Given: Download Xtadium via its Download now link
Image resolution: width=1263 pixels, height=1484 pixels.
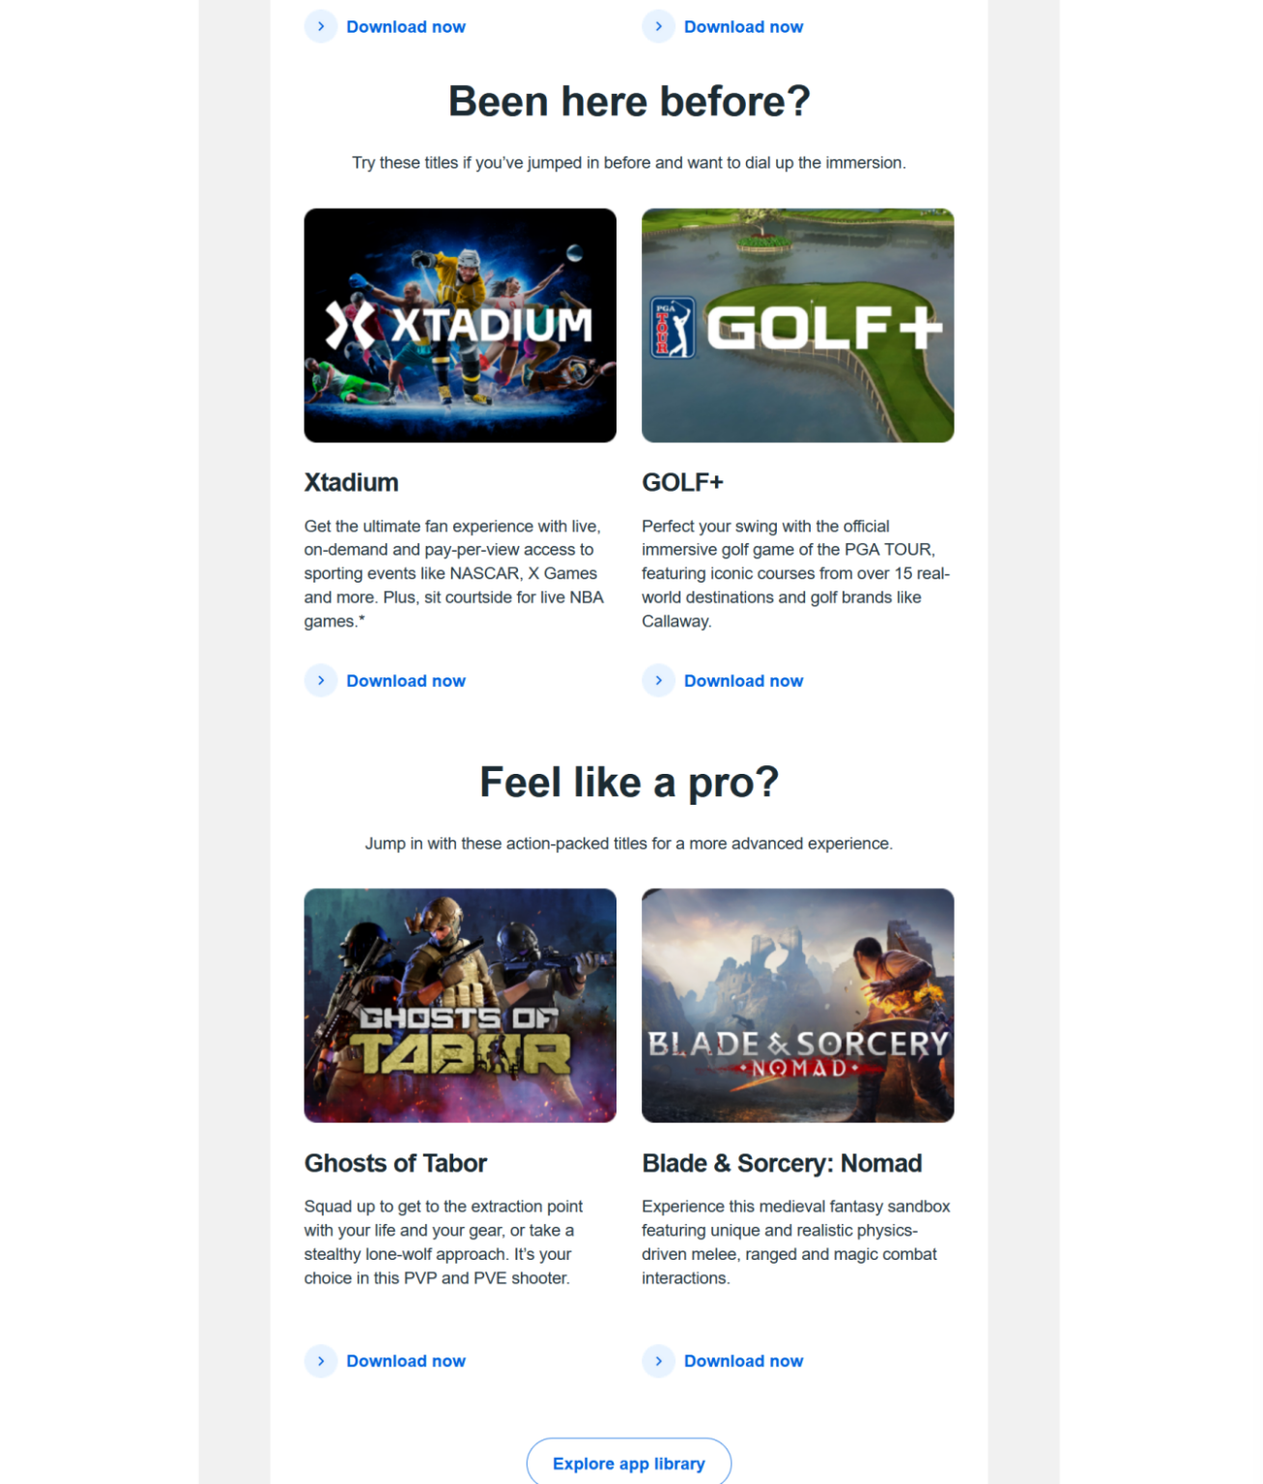Looking at the screenshot, I should (406, 681).
